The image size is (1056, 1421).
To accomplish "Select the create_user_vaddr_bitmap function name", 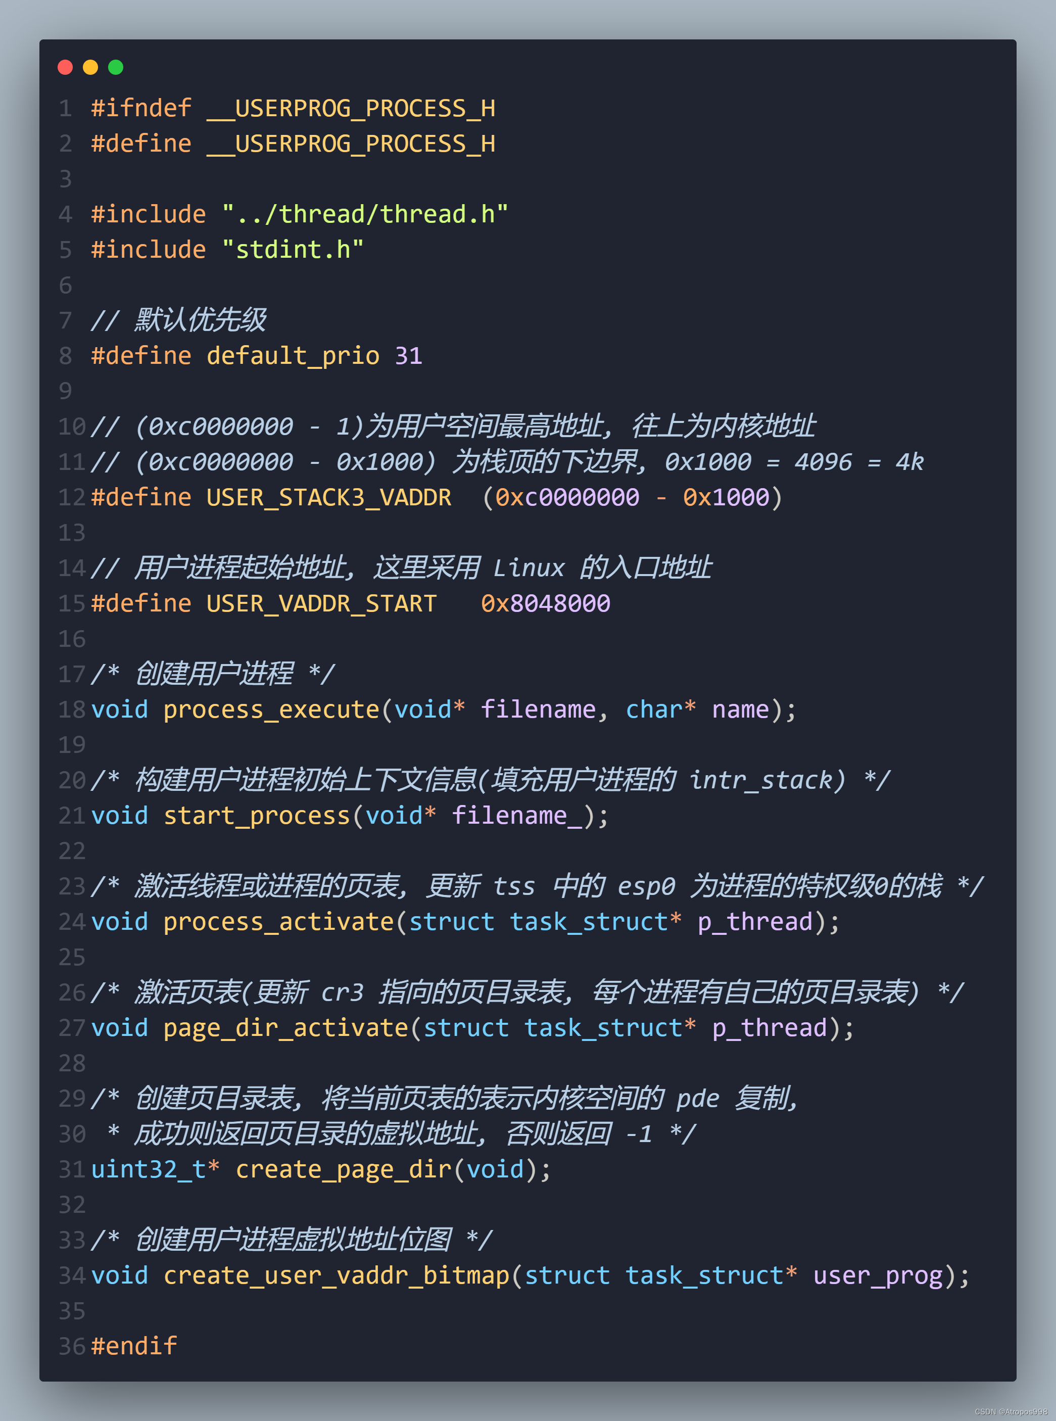I will (x=336, y=1275).
